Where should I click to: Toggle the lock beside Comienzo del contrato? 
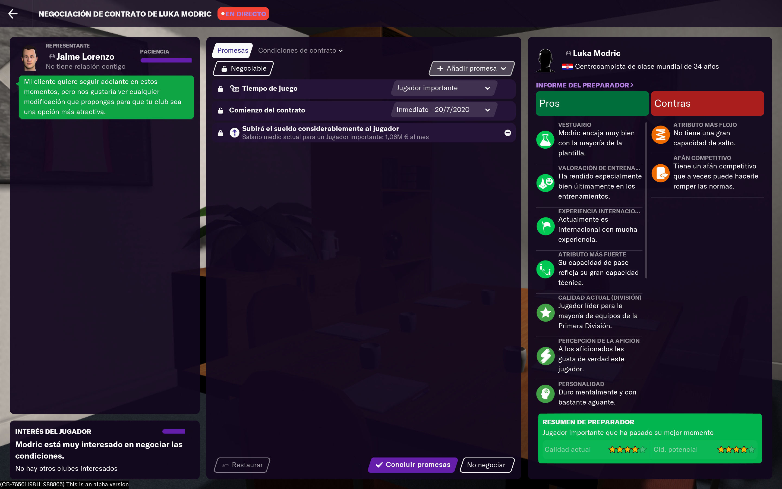220,110
